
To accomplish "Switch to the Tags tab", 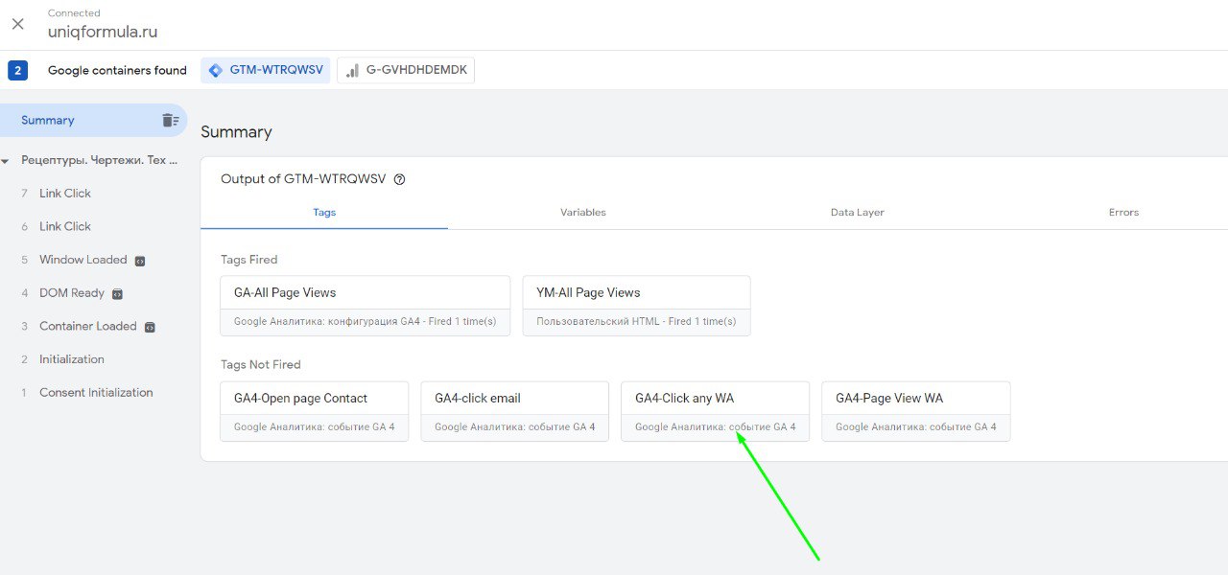I will [x=324, y=212].
